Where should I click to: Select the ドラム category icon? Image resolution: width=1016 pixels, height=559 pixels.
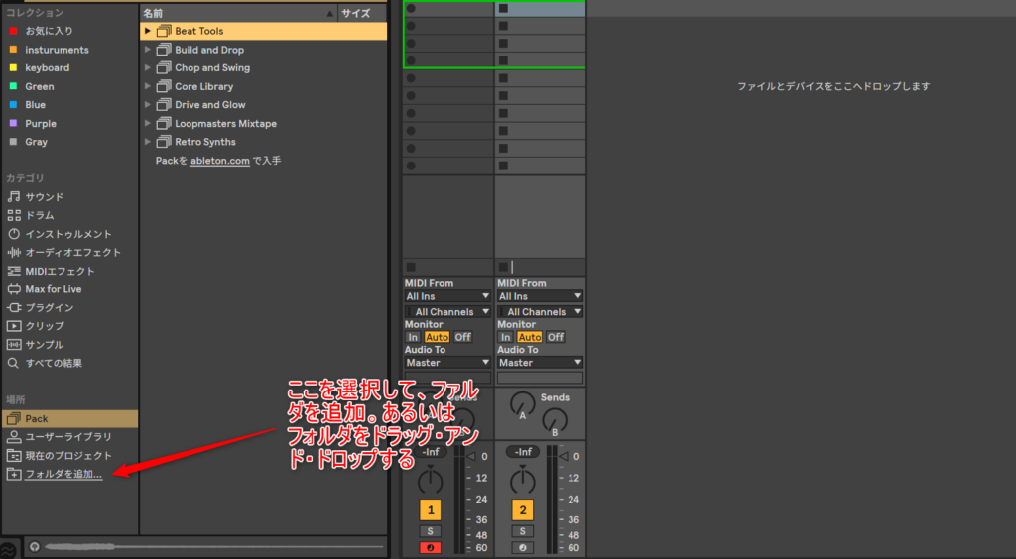pyautogui.click(x=14, y=215)
